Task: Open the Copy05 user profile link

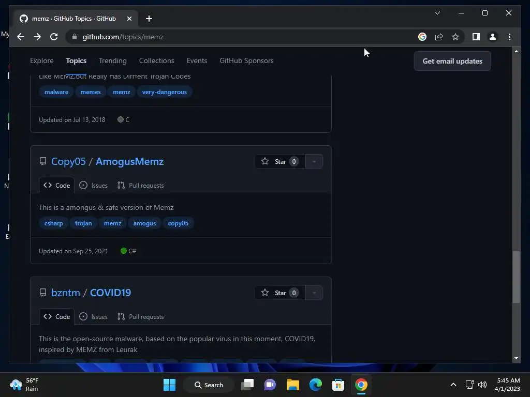Action: pyautogui.click(x=68, y=161)
